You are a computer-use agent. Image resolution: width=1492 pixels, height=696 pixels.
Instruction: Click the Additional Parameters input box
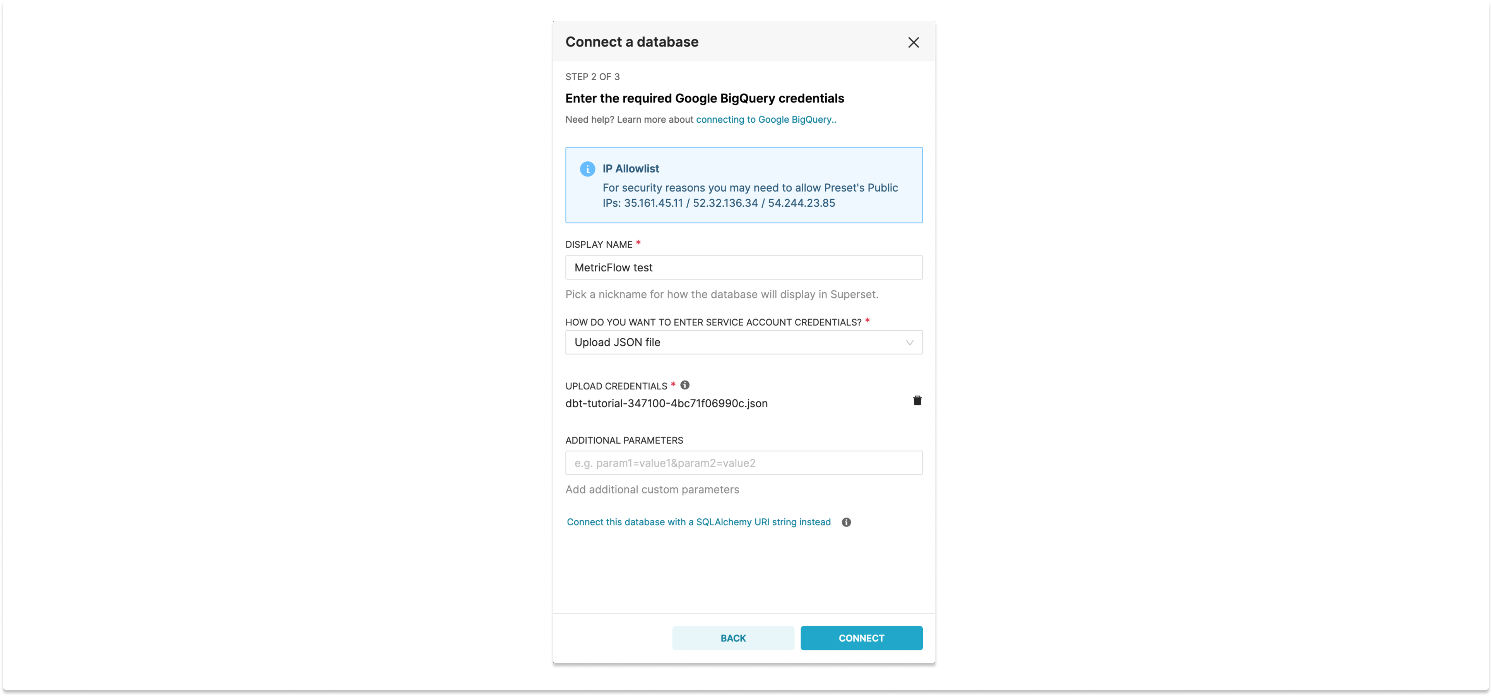[x=744, y=463]
